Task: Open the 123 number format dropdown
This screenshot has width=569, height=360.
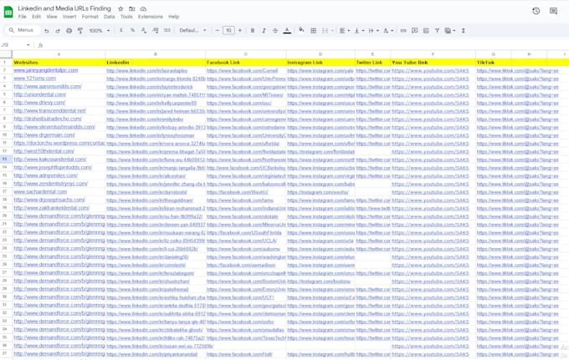Action: (x=167, y=30)
